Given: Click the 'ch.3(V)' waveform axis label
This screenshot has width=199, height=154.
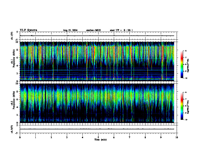Looking at the screenshot, I should (x=12, y=129).
